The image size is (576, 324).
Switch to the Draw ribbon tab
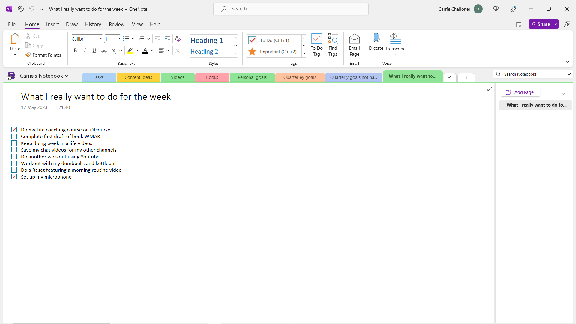tap(72, 24)
